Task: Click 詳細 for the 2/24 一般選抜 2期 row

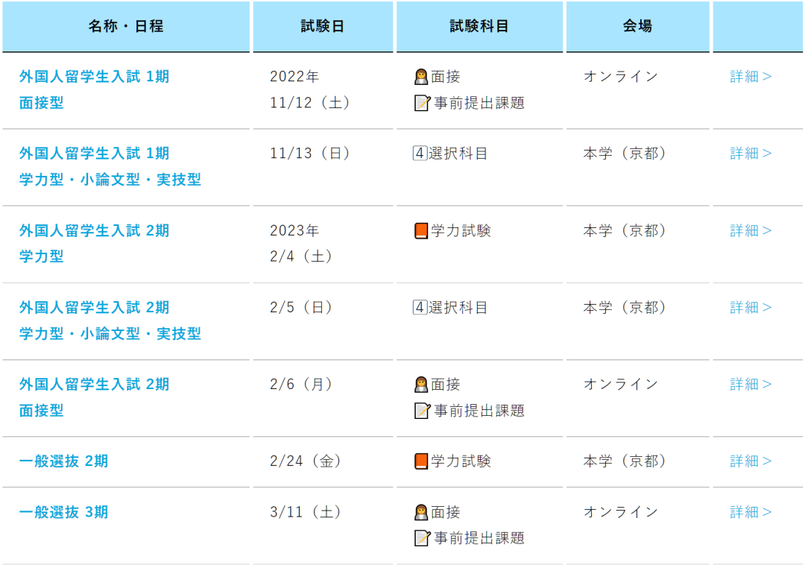Action: 751,461
